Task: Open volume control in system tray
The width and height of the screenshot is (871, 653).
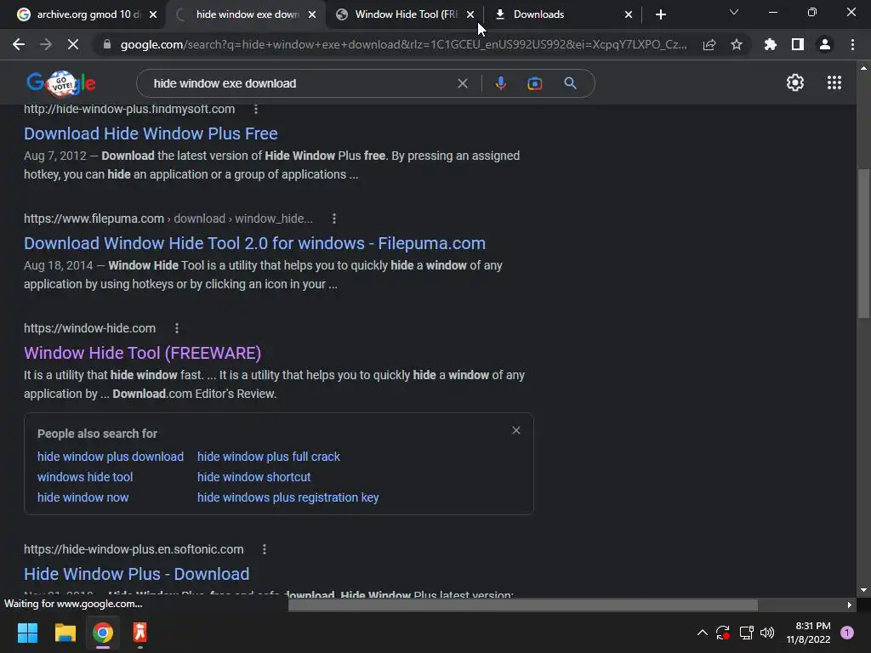Action: (767, 633)
